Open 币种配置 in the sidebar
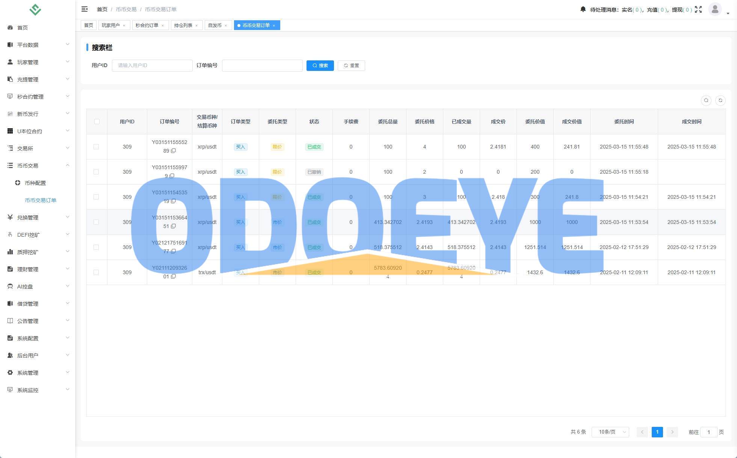Viewport: 737px width, 458px height. [35, 183]
